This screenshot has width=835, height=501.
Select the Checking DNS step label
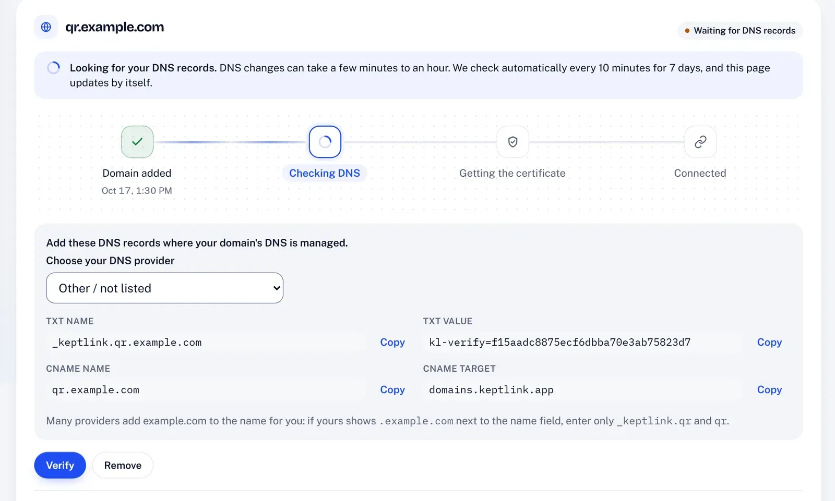[325, 173]
